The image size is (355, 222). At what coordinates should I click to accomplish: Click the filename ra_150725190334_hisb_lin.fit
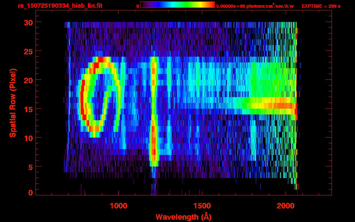[60, 6]
